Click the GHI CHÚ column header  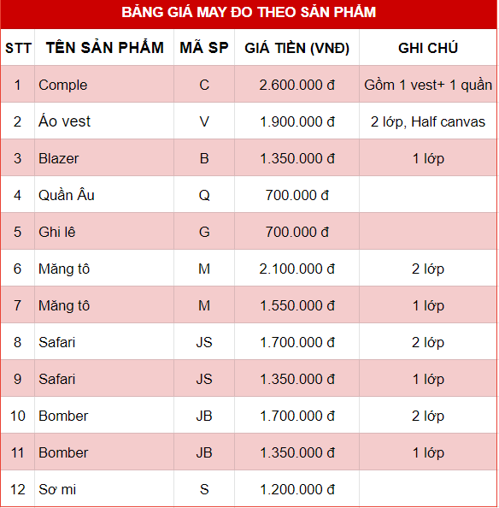(428, 48)
